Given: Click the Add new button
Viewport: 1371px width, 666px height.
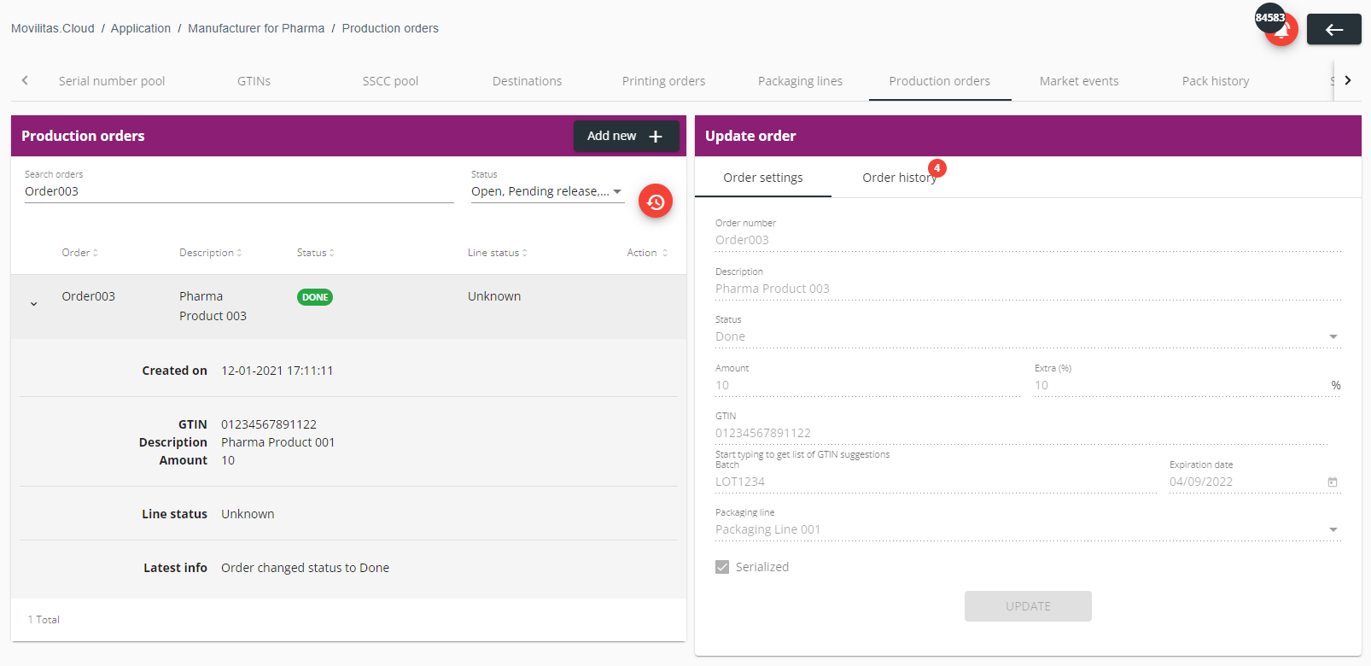Looking at the screenshot, I should pyautogui.click(x=626, y=136).
